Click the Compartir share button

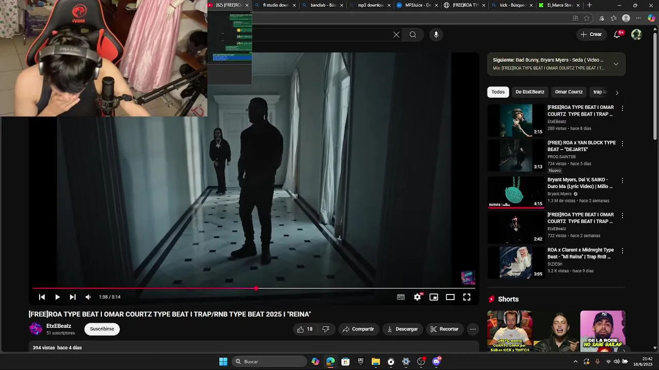coord(358,329)
